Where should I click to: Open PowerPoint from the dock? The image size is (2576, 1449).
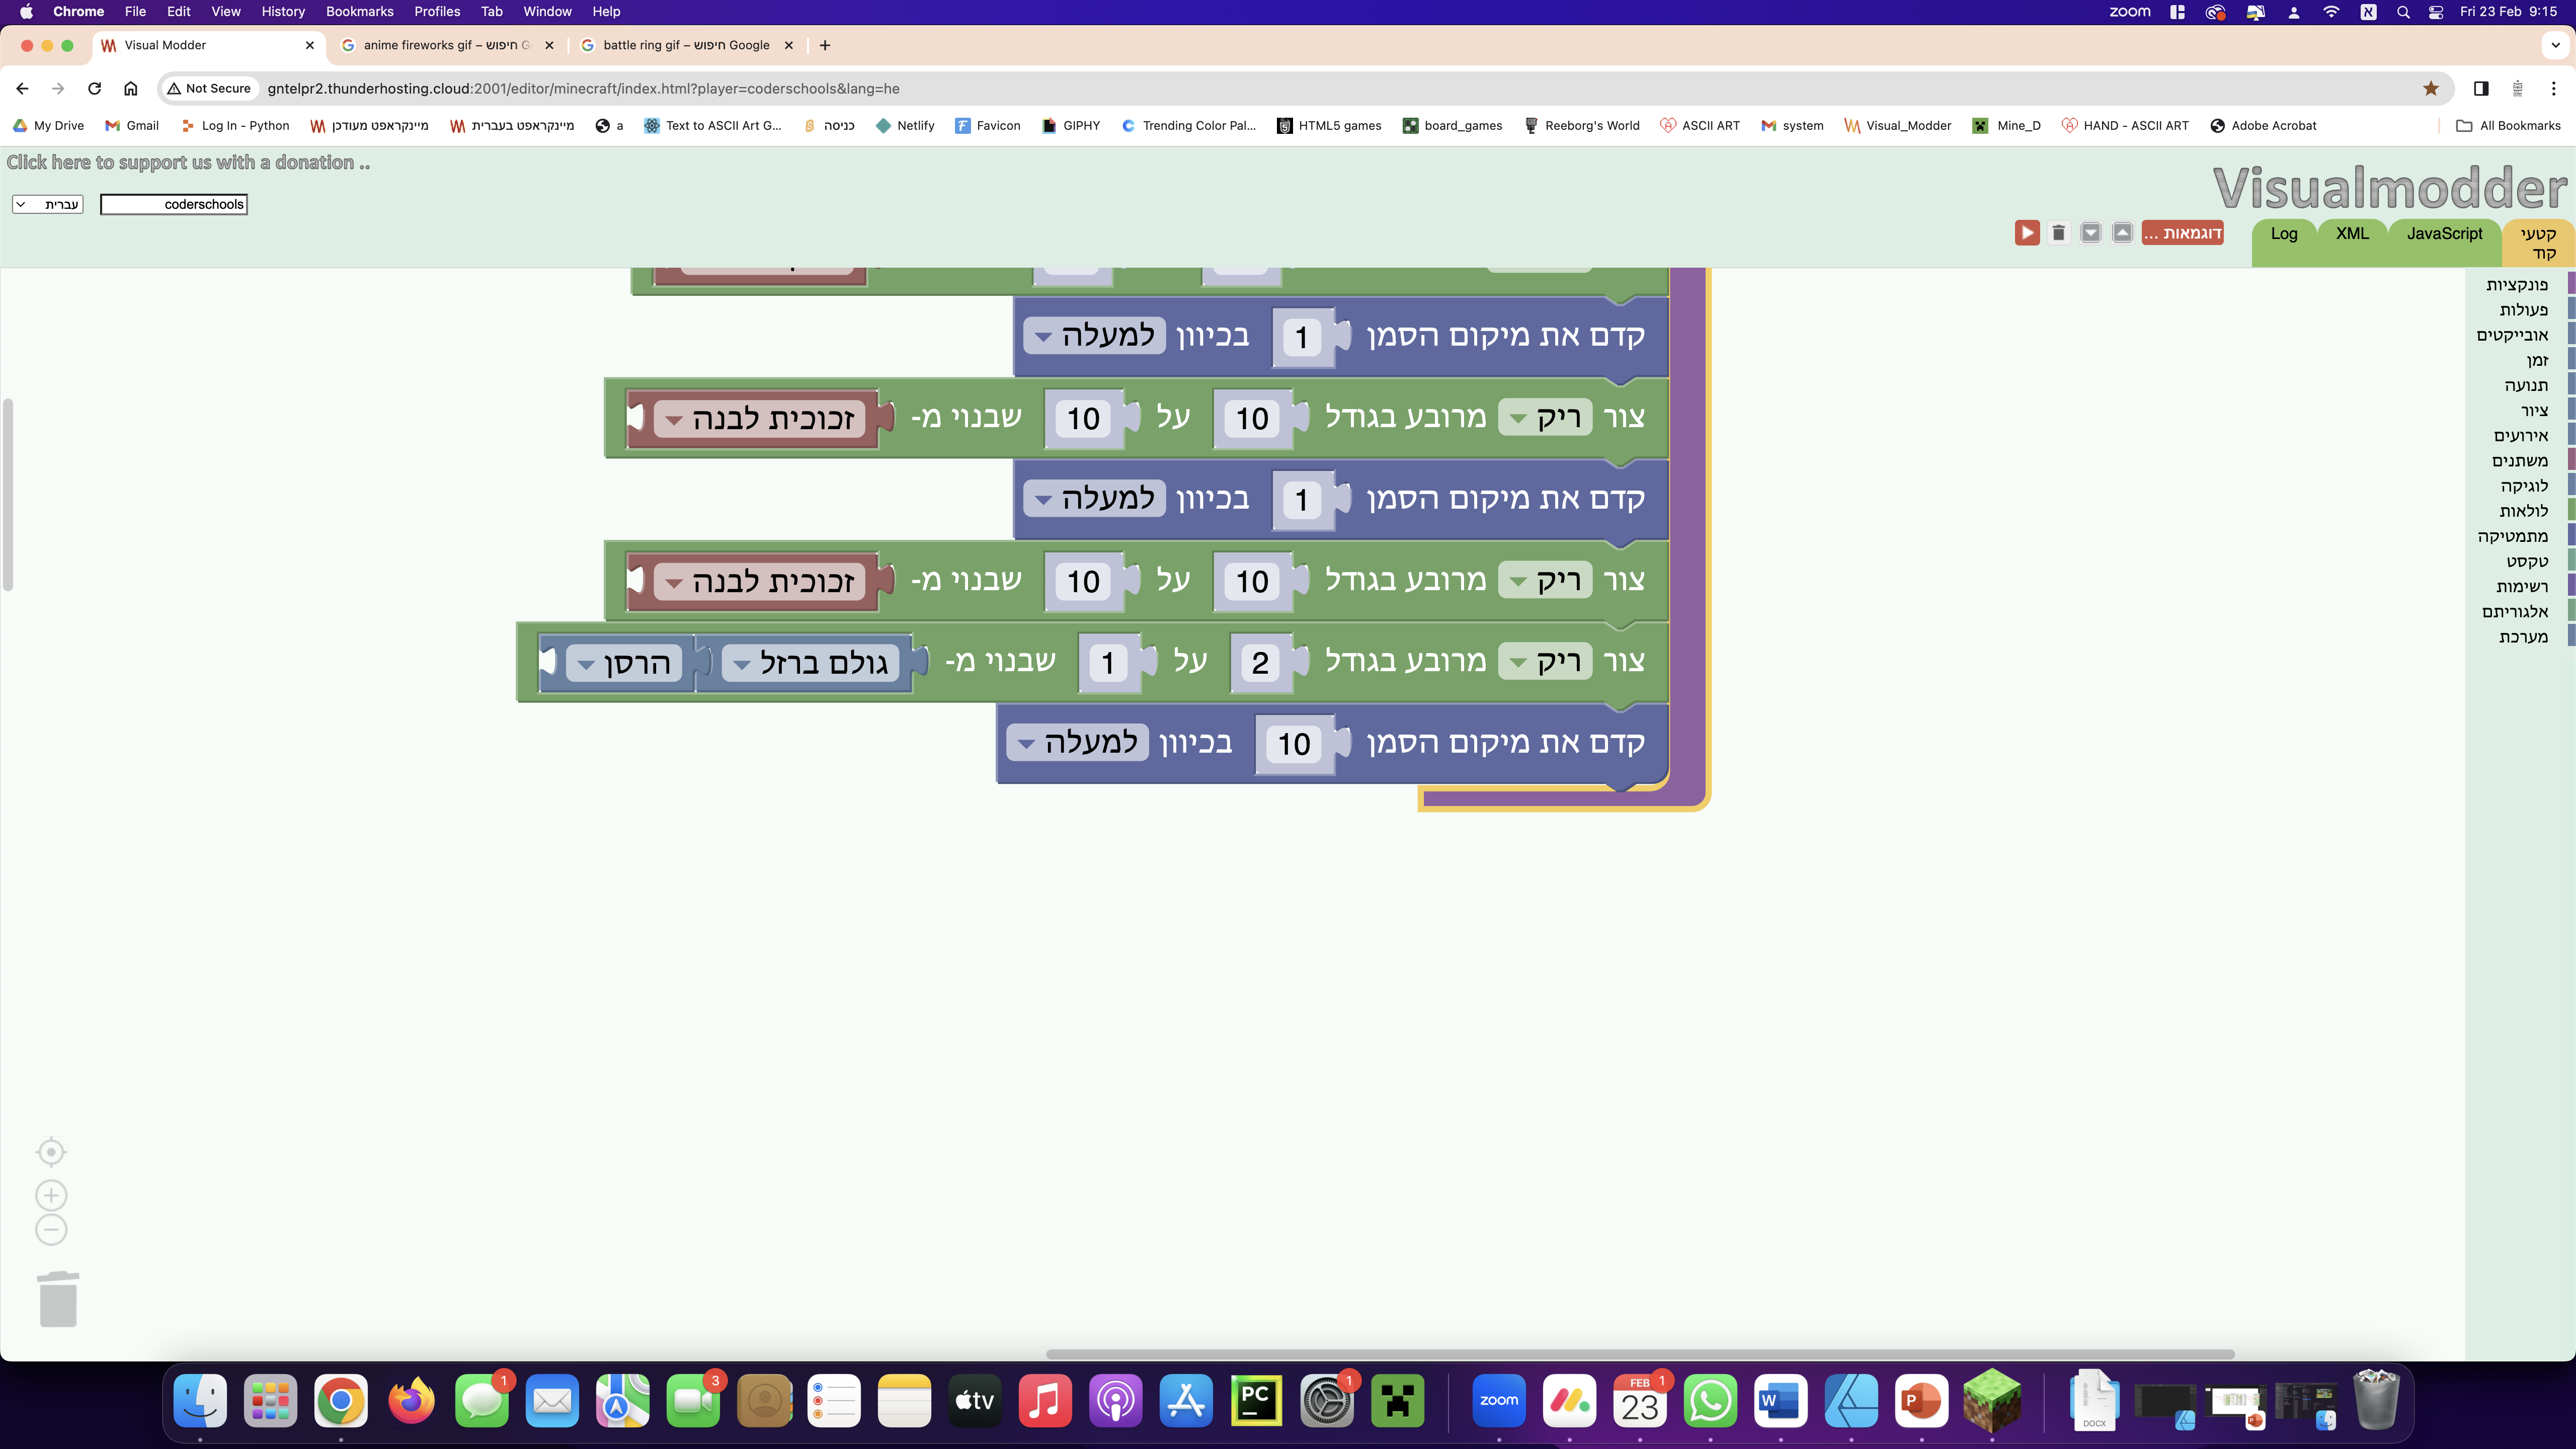[x=1921, y=1401]
